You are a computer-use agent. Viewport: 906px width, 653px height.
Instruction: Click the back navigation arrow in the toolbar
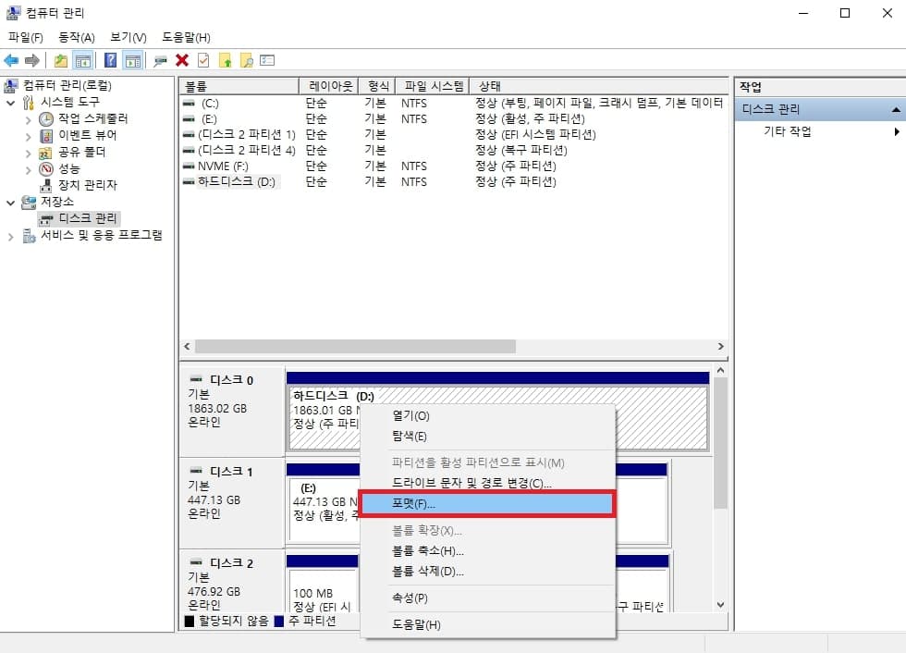tap(11, 59)
